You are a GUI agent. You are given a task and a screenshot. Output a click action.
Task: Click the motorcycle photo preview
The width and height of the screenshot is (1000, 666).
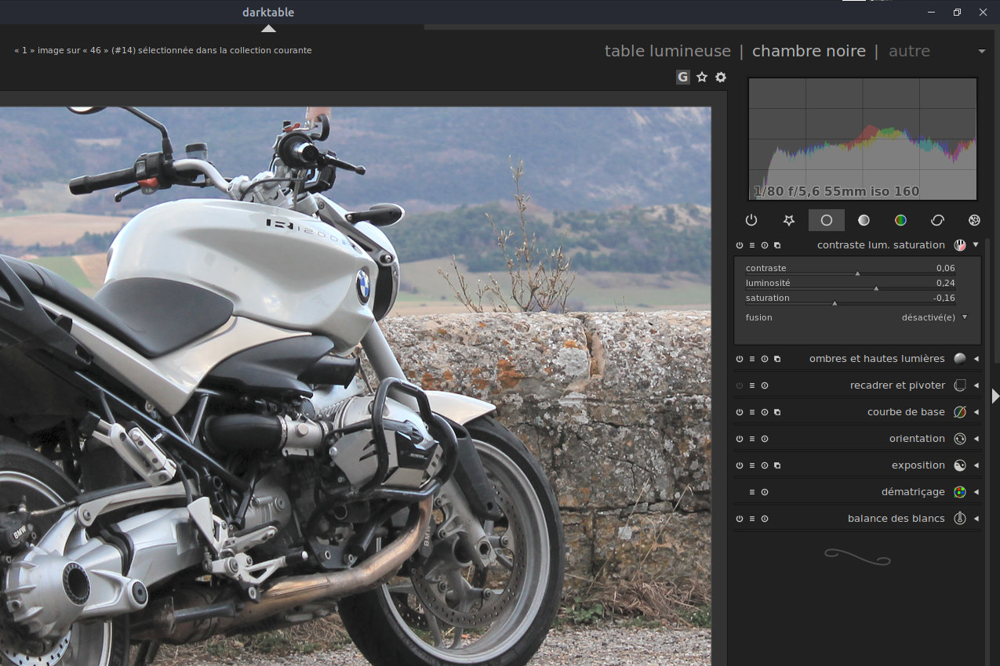coord(355,386)
